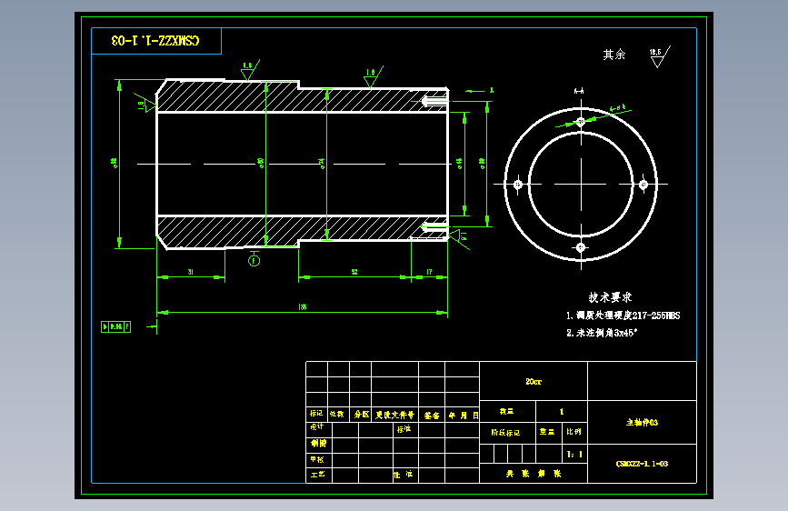Image resolution: width=788 pixels, height=511 pixels.
Task: Select the 比例 label cell
Action: pos(574,432)
